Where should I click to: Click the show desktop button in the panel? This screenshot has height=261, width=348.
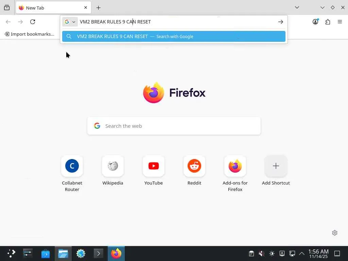[x=337, y=254]
